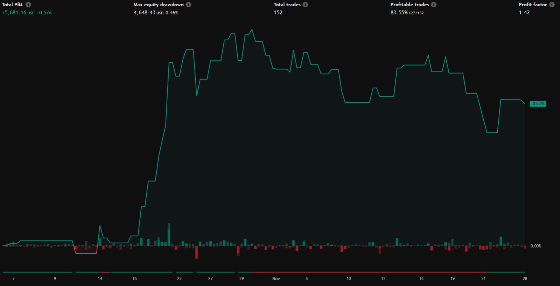Click the red negative section of the equity curve
560x286 pixels.
point(86,253)
